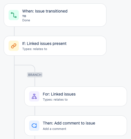Open the 'When: Issue transitioned' trigger title

tap(45, 11)
